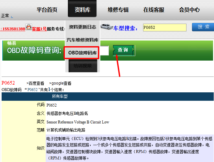Click the 含义 row label
The image size is (214, 162).
[x=40, y=113]
